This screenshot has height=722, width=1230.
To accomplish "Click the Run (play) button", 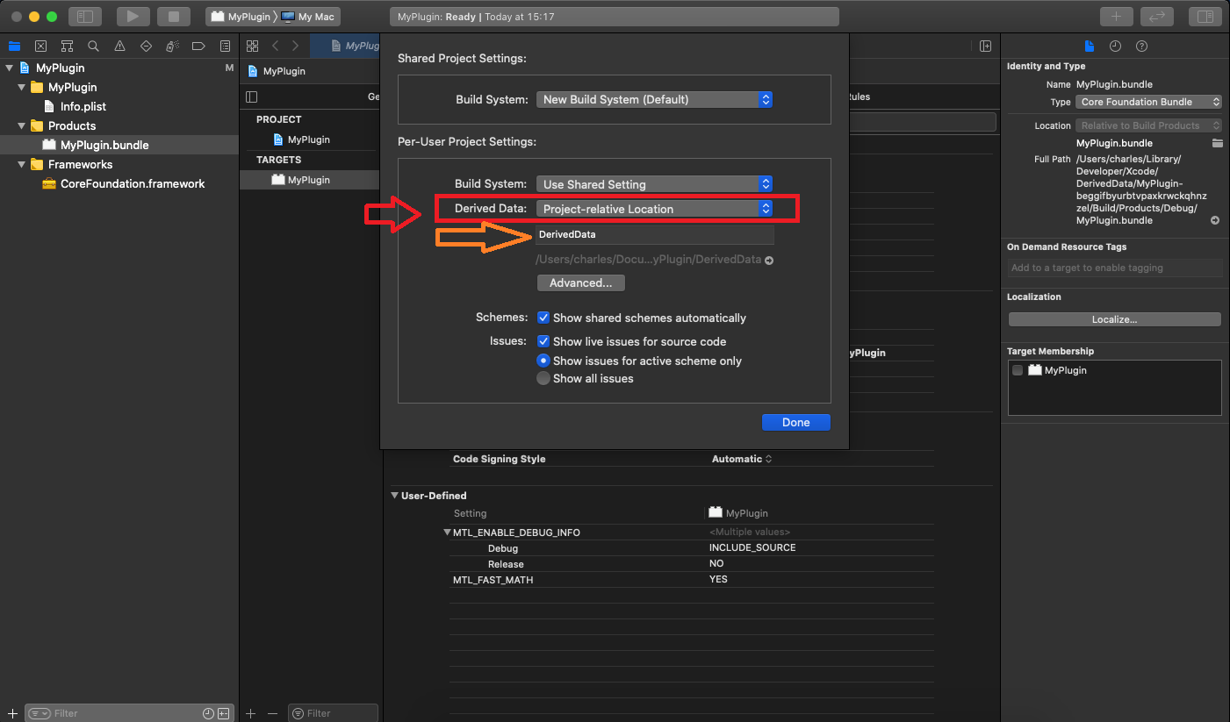I will (x=133, y=17).
